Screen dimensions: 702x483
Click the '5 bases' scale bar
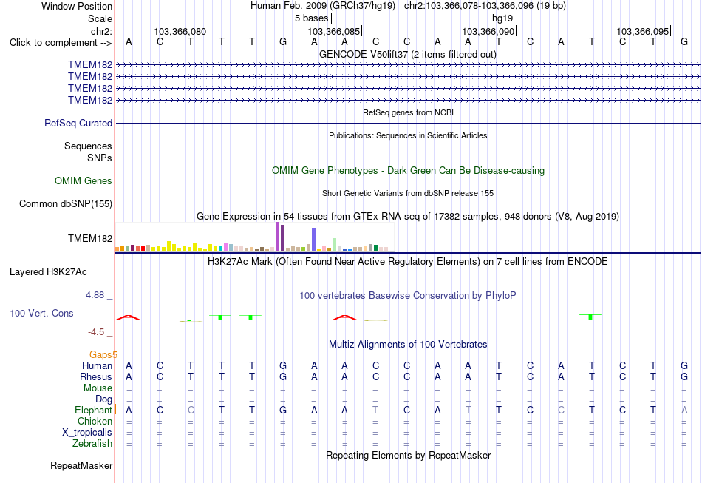coord(409,18)
